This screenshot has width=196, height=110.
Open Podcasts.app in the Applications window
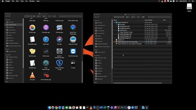click(46, 28)
